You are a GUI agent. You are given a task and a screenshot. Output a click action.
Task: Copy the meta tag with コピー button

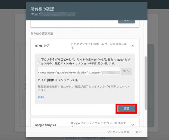point(126,71)
